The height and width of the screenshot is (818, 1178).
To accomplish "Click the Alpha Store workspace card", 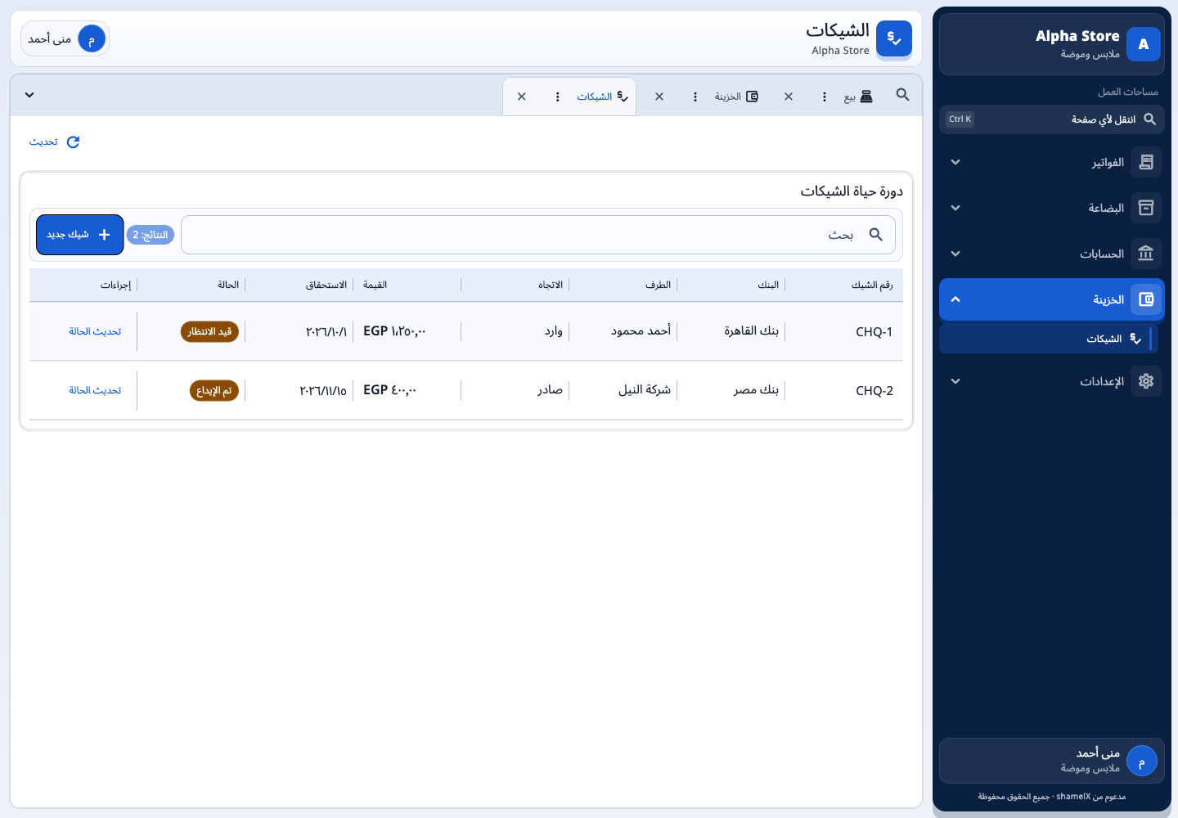I will [x=1052, y=44].
